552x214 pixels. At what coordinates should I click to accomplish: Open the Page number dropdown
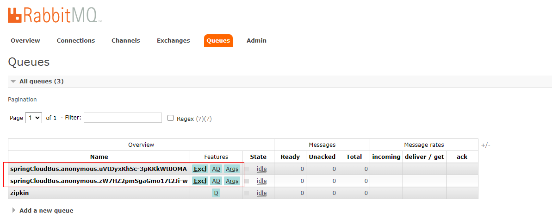(33, 118)
